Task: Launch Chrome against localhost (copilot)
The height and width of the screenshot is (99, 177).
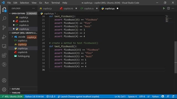Action: [79, 97]
